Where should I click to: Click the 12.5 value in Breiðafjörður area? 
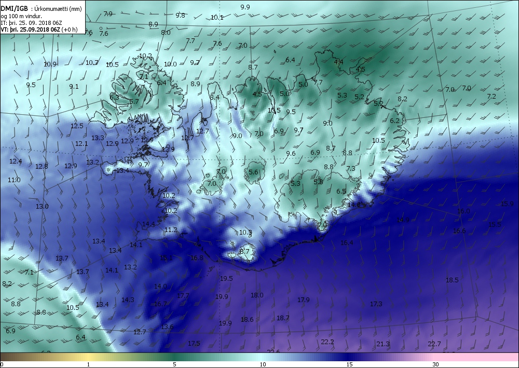(77, 126)
